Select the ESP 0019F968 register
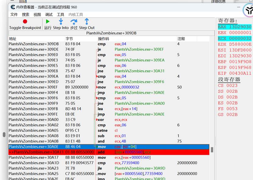The height and width of the screenshot is (180, 253). (235, 67)
